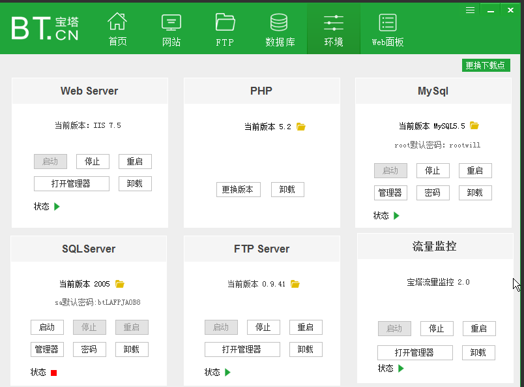Click the 流量监控 green status indicator

(401, 369)
